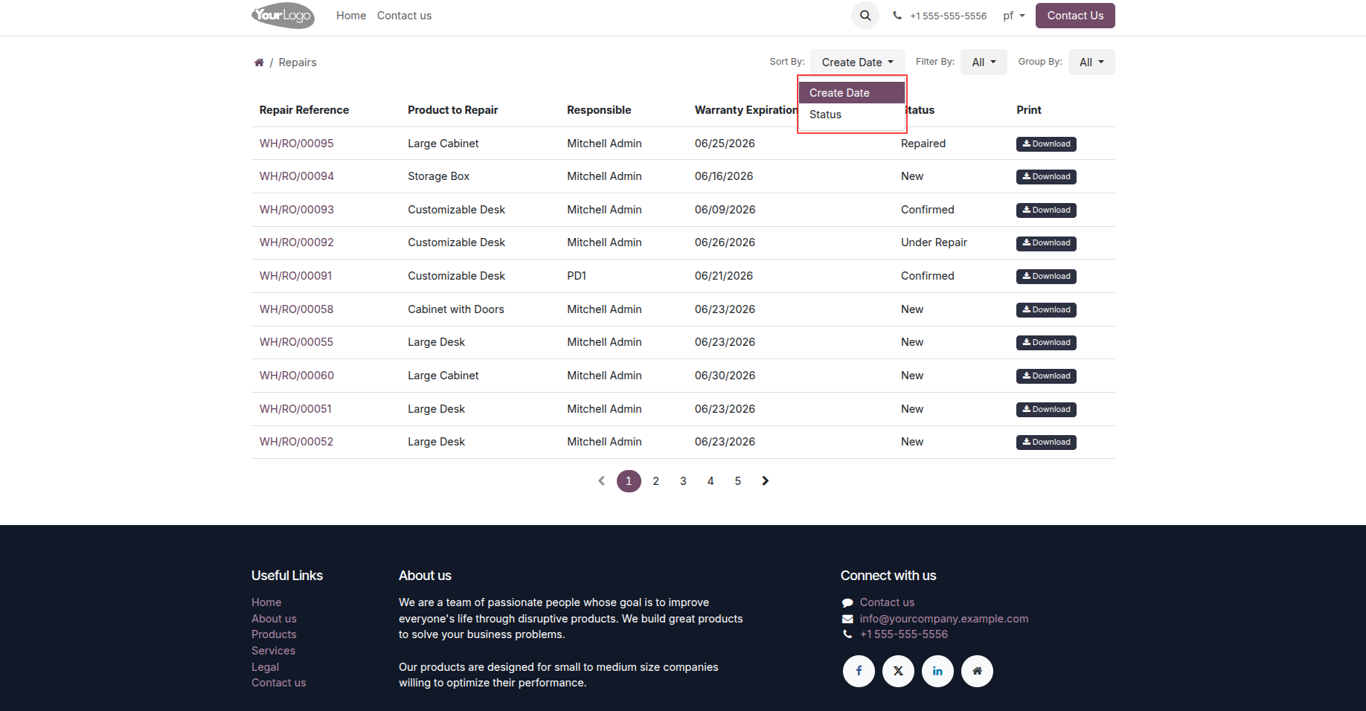Open repair order WH/RO/00060
The height and width of the screenshot is (711, 1366).
(296, 376)
